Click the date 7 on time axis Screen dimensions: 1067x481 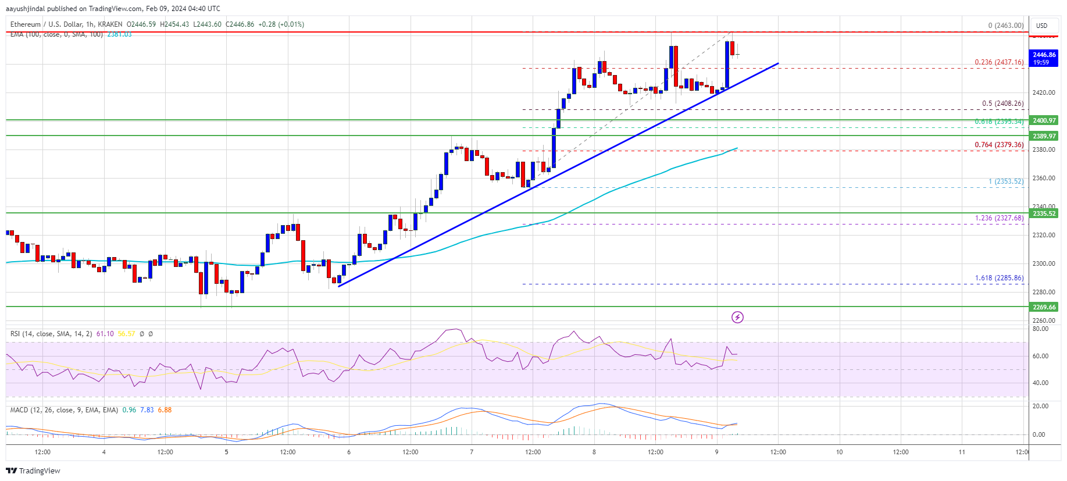(472, 452)
